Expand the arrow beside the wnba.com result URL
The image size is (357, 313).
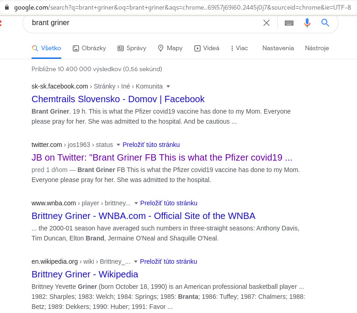click(136, 203)
